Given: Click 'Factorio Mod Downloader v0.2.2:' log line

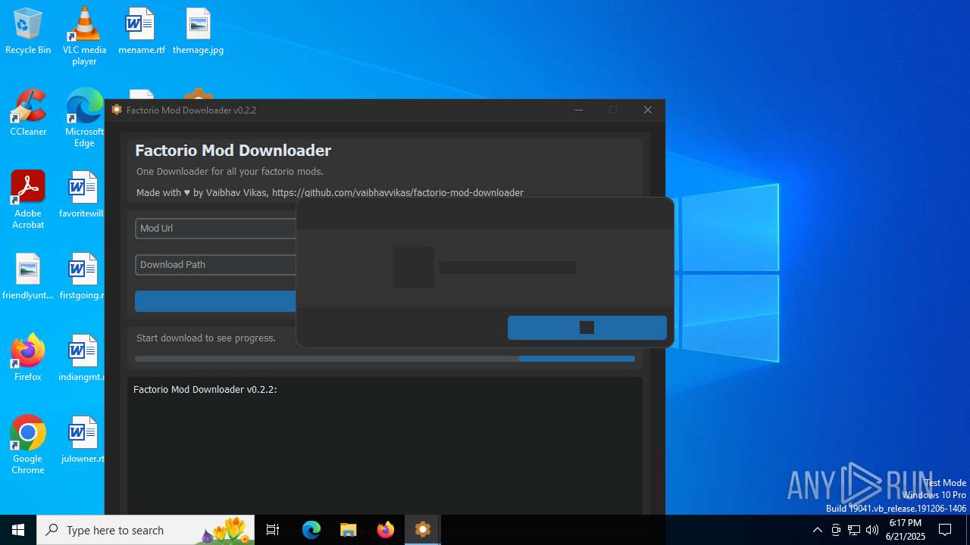Looking at the screenshot, I should [205, 389].
